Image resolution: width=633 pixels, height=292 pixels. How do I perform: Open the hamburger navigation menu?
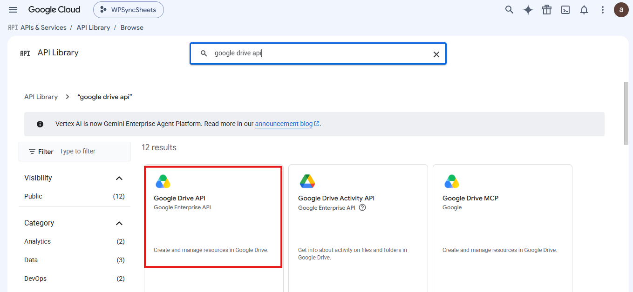13,10
